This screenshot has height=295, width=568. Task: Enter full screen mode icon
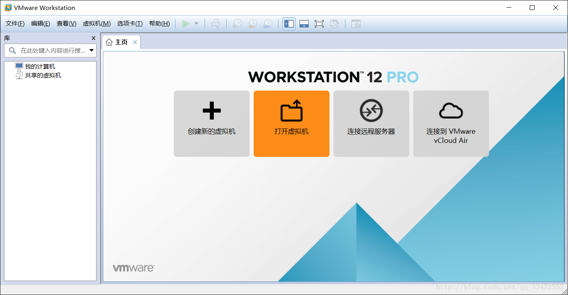319,24
